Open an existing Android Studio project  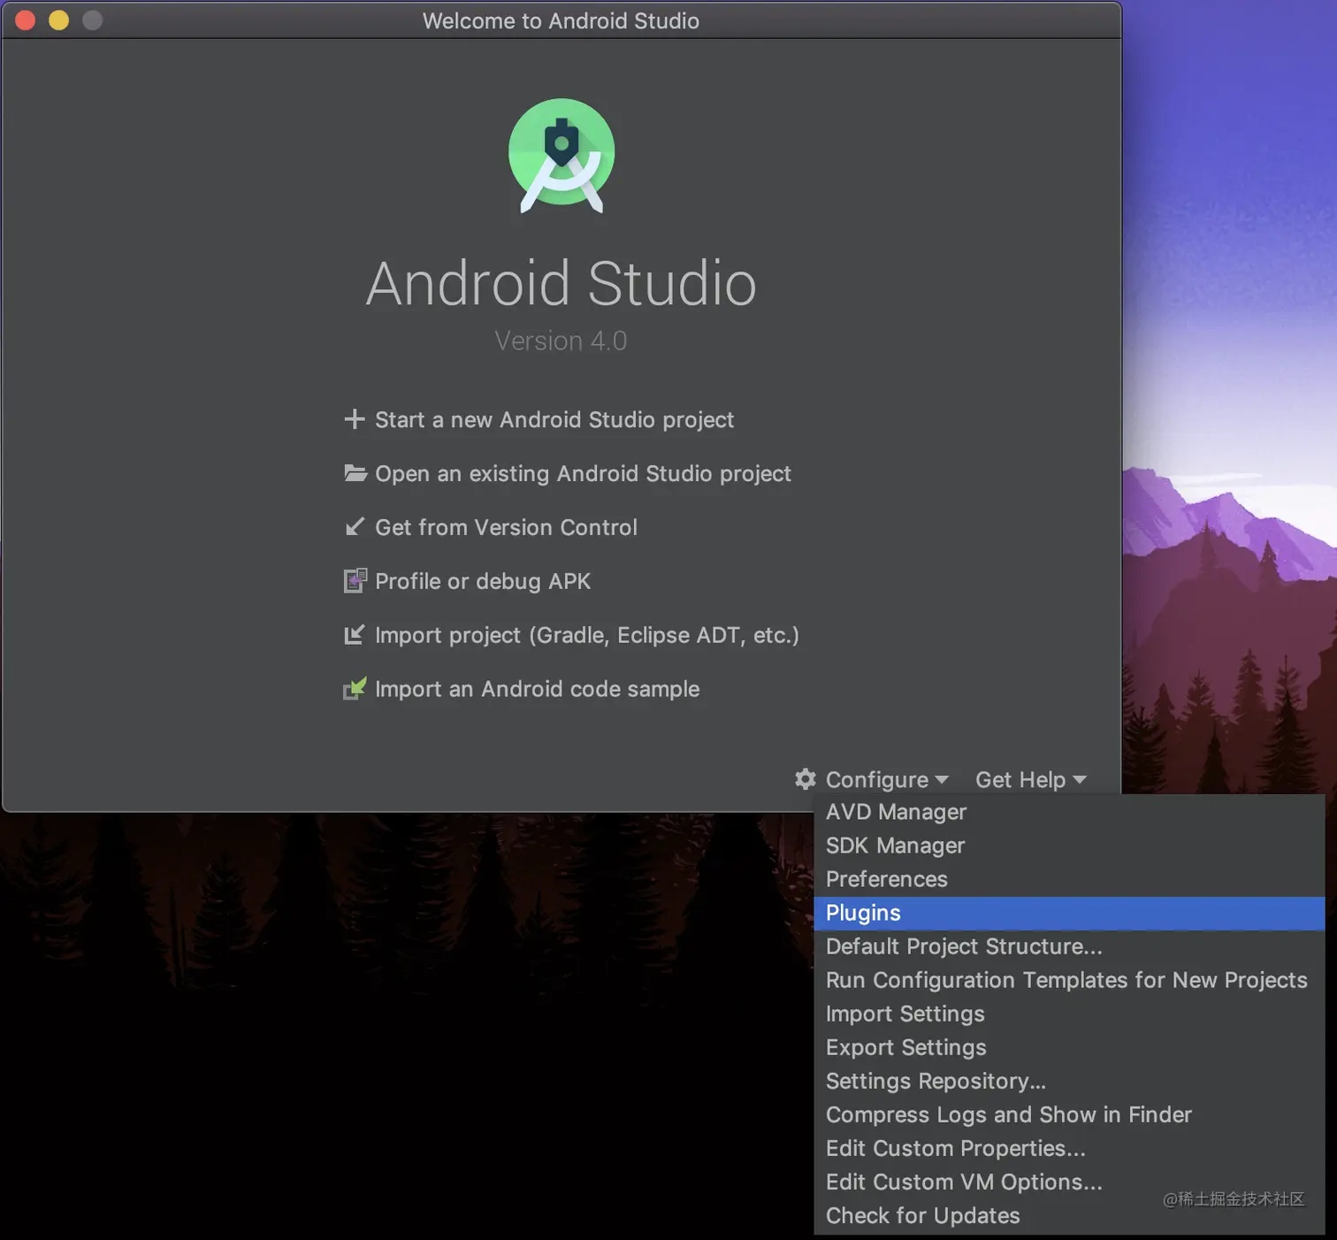pyautogui.click(x=583, y=473)
